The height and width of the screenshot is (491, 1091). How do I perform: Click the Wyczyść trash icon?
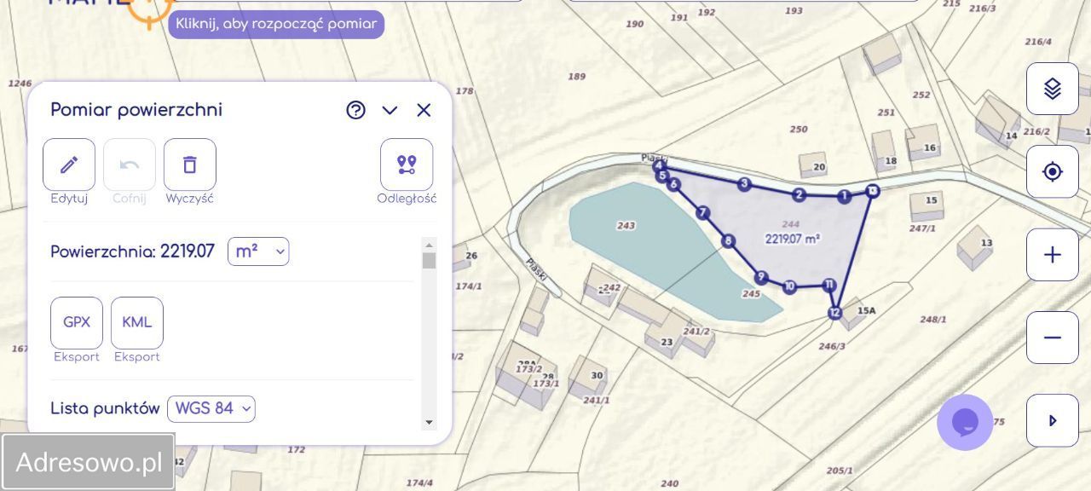190,165
